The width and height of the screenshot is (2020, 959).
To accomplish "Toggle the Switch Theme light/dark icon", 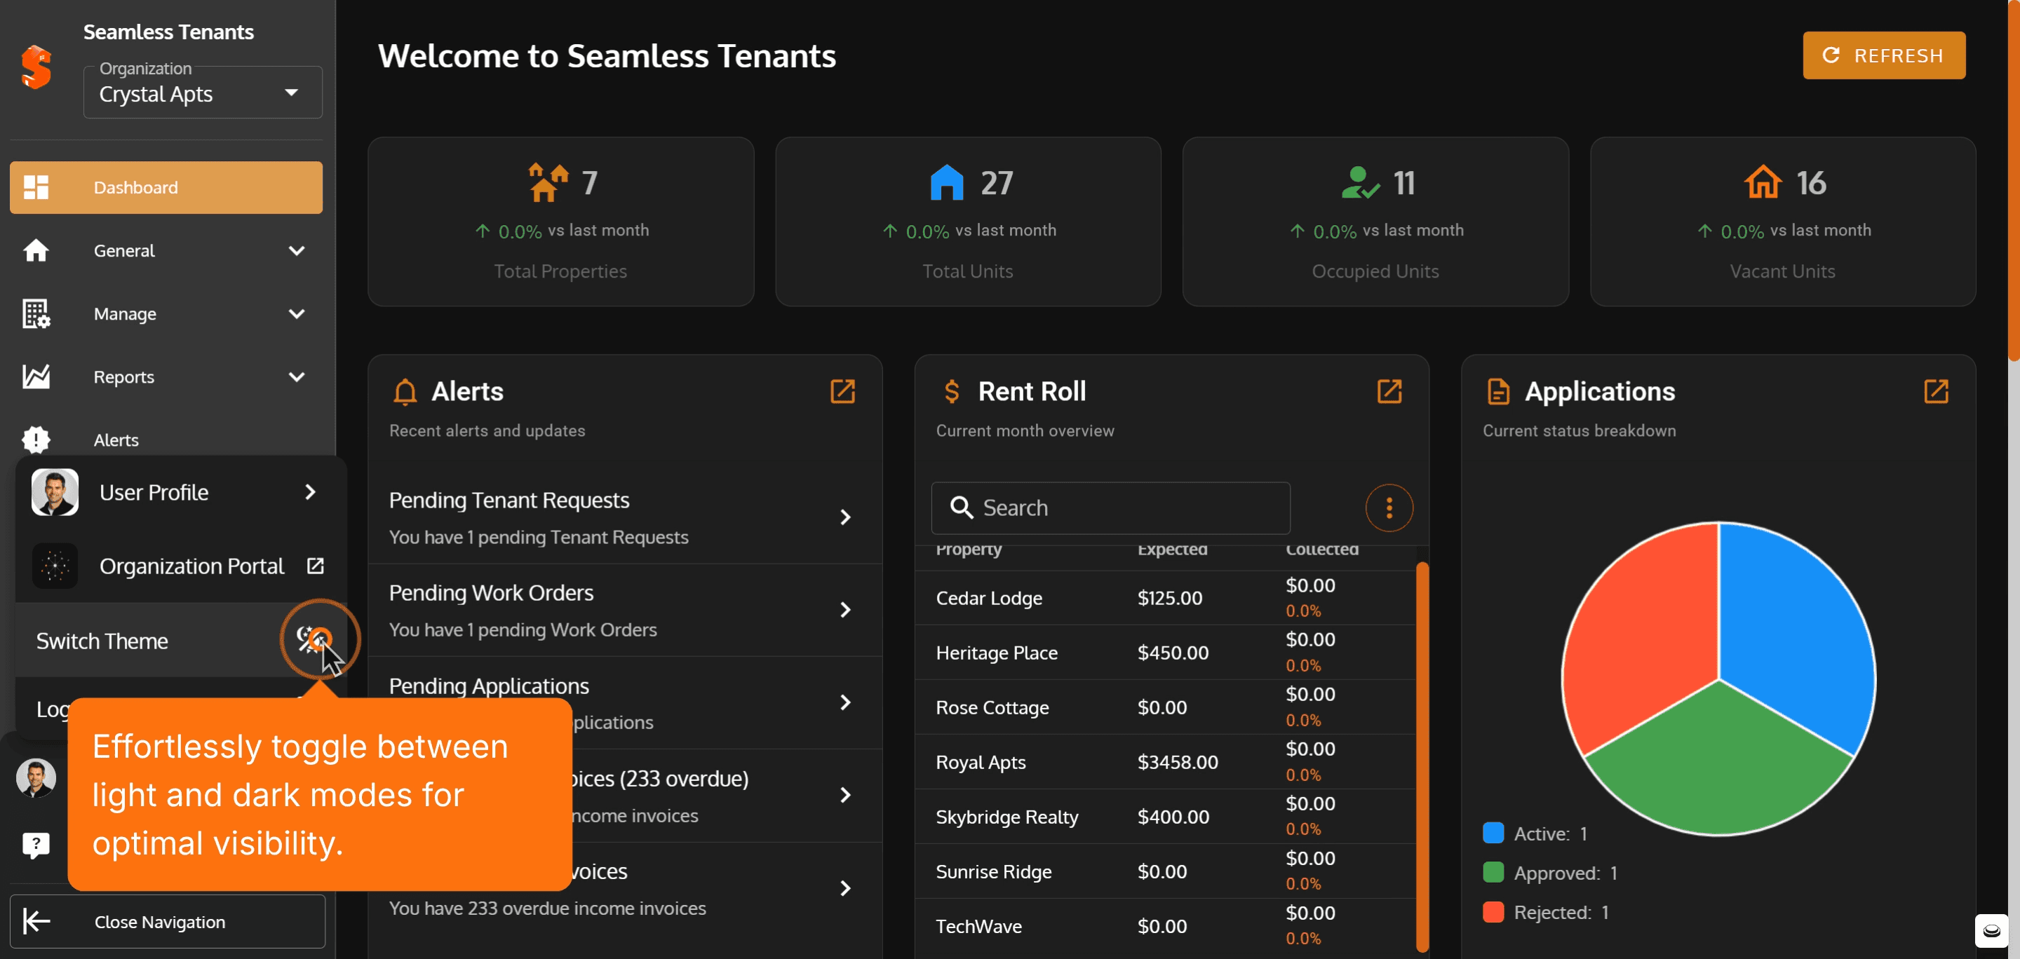I will [x=314, y=639].
